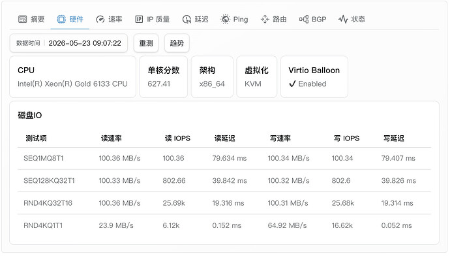The image size is (450, 256).
Task: Click the Virtio Balloon Enabled checkmark
Action: tap(292, 84)
